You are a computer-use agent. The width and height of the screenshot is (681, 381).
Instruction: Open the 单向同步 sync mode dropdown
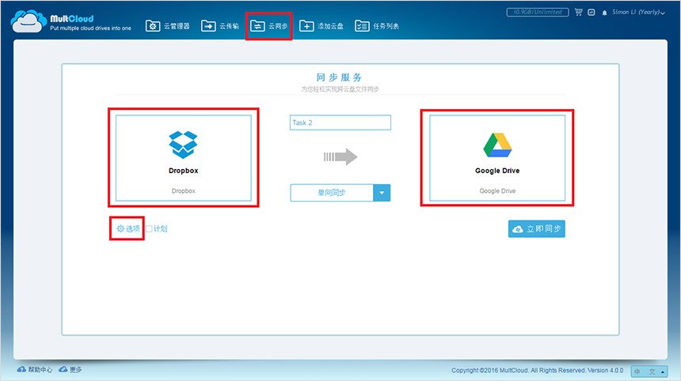coord(340,193)
